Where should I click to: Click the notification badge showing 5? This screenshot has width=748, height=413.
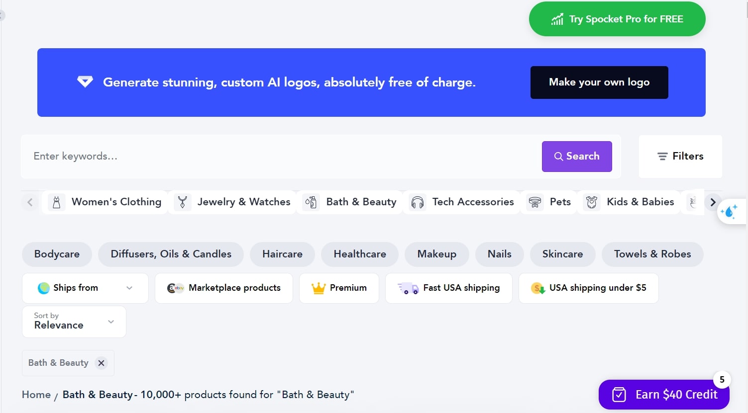tap(722, 380)
